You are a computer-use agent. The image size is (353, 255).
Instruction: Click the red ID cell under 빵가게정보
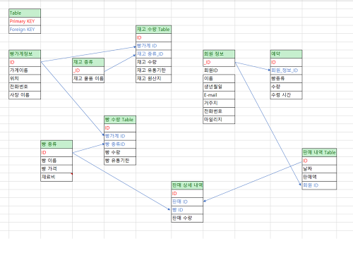[x=25, y=62]
